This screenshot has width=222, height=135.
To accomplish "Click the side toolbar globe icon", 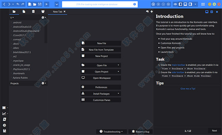I will click(4, 125).
